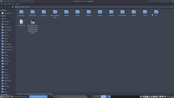Open Videos in the sidebar
174x98 pixels.
6,38
